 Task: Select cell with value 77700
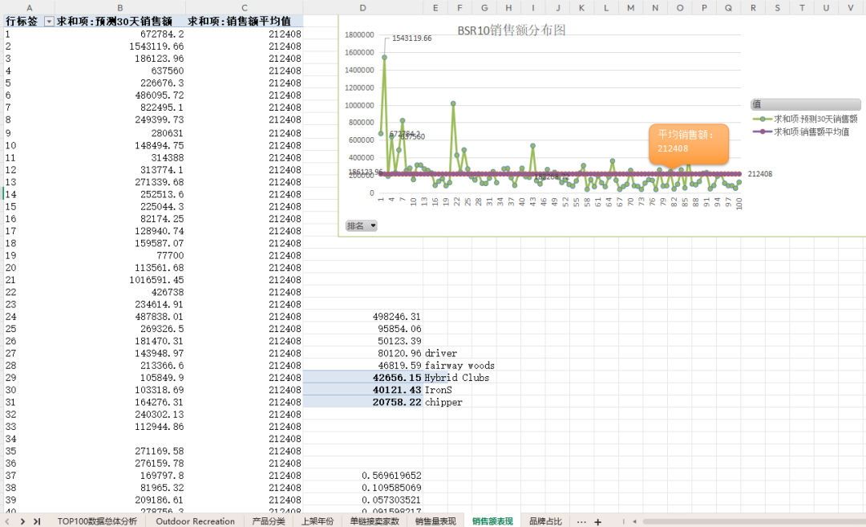(x=120, y=255)
